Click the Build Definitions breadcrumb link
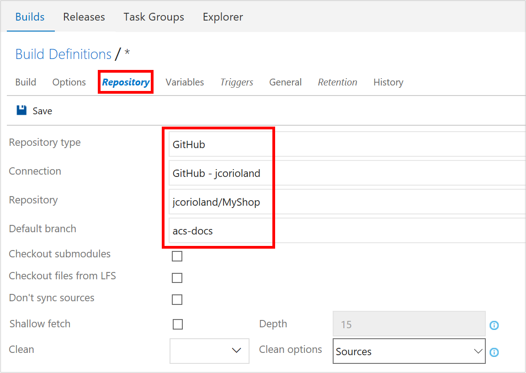Screen dimensions: 526x373 pyautogui.click(x=63, y=53)
